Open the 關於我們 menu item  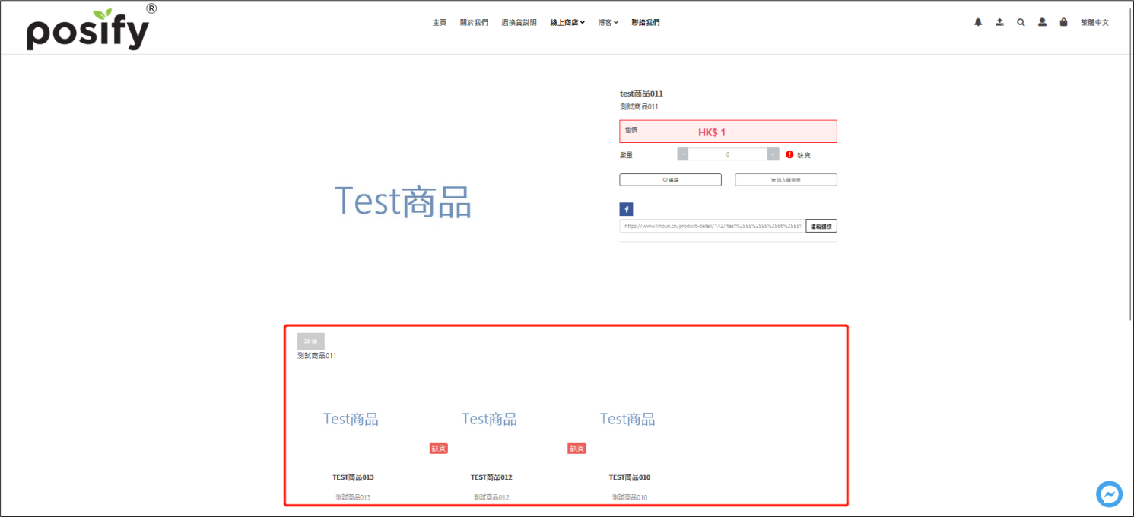coord(474,23)
